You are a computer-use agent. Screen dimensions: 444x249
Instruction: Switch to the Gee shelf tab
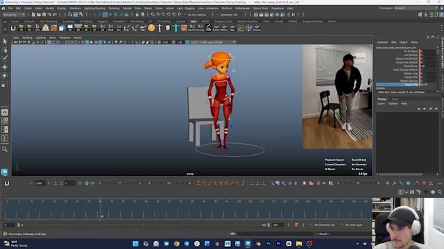pos(194,21)
